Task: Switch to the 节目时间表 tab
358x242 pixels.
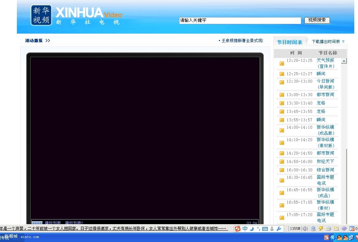Action: click(x=290, y=42)
